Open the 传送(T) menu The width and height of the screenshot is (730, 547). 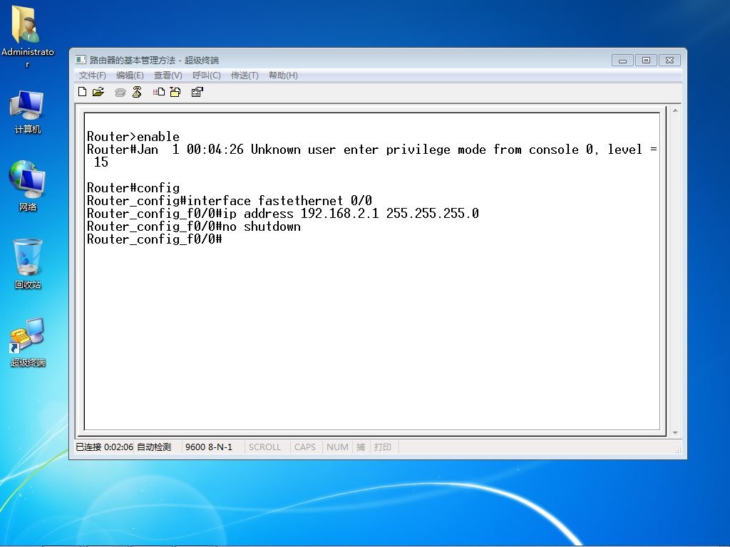pyautogui.click(x=245, y=75)
